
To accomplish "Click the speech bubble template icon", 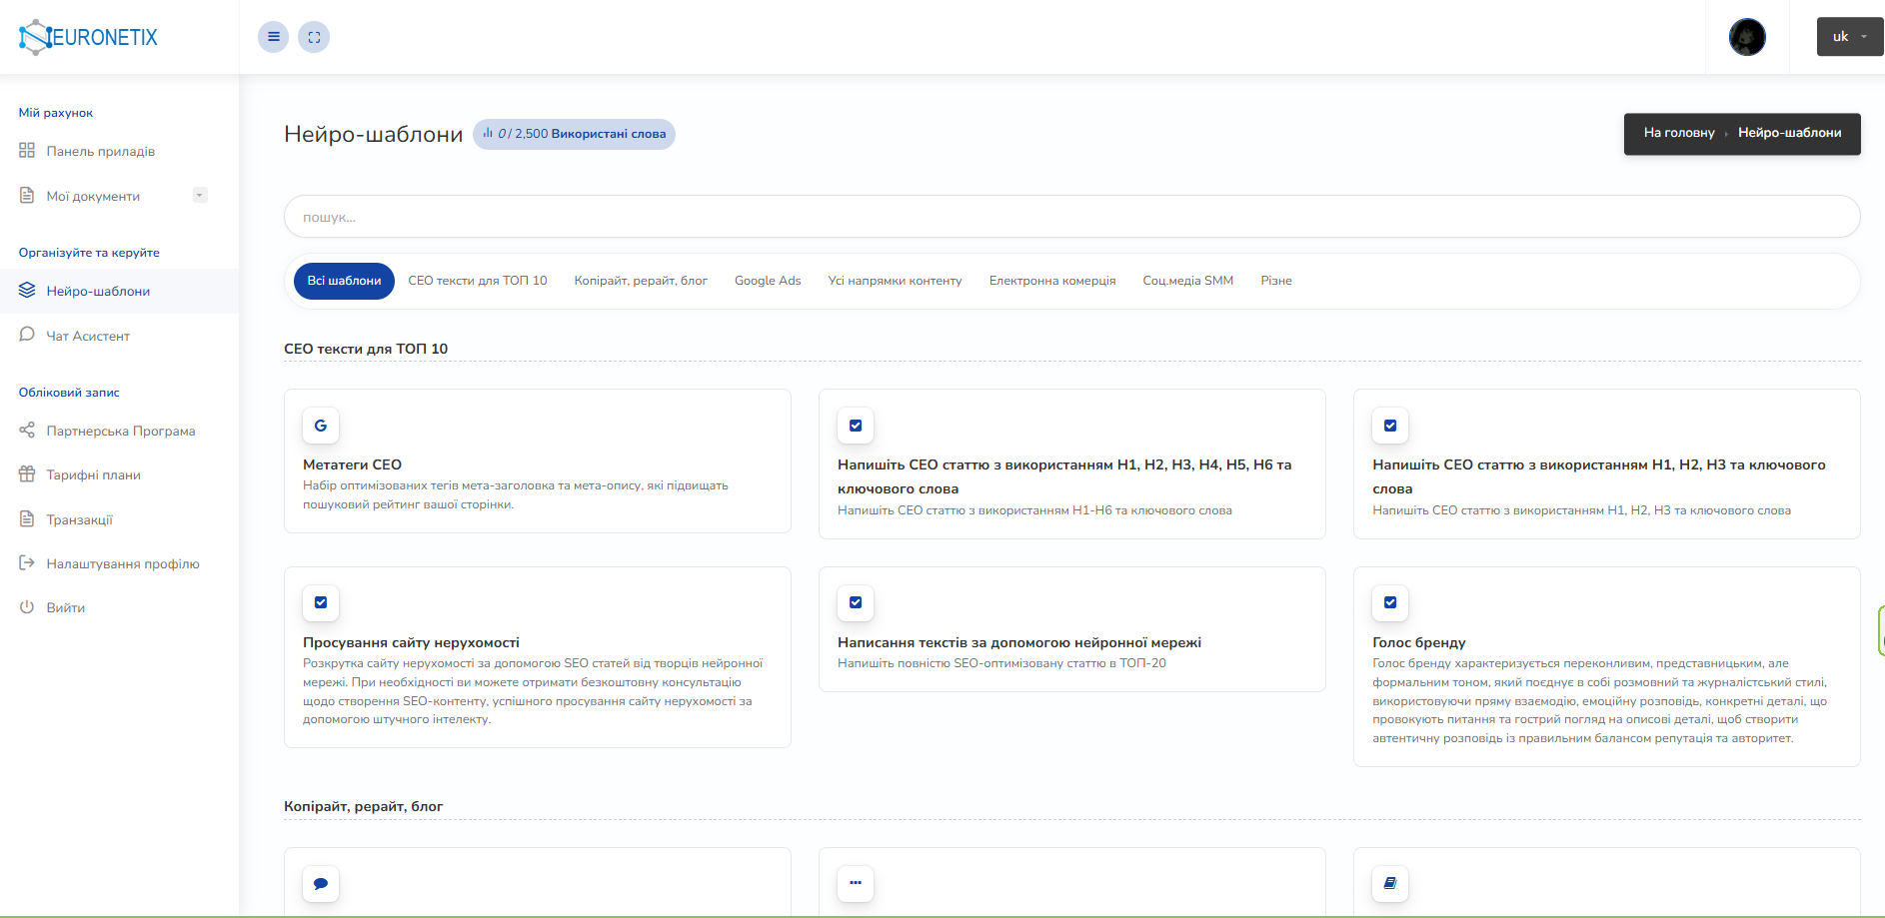I will coord(321,884).
